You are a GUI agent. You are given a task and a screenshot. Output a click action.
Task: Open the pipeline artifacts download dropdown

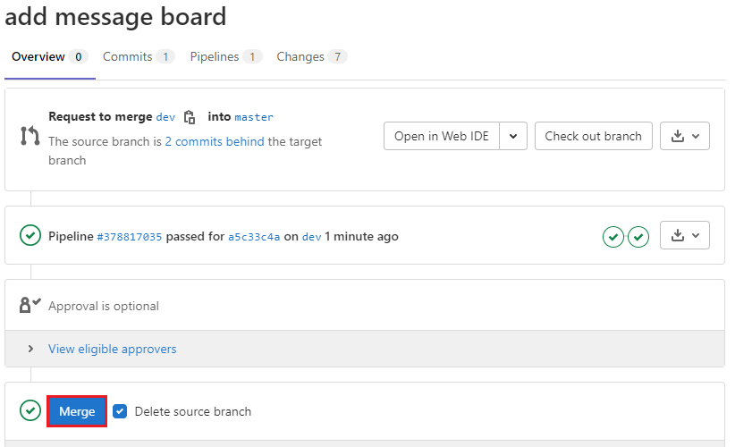685,236
